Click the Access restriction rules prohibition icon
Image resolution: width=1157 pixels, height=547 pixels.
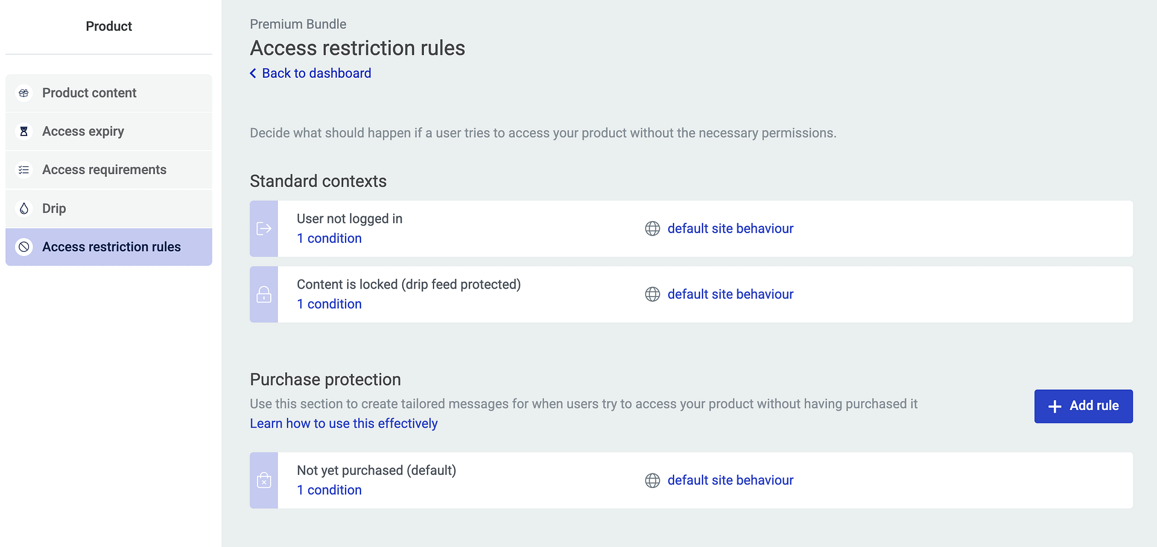click(x=24, y=246)
